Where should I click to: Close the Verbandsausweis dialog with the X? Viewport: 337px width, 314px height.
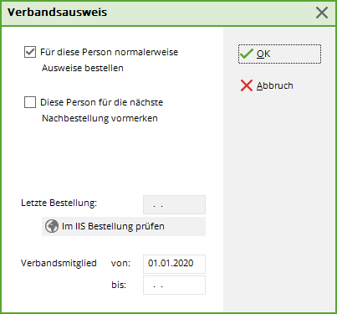322,13
